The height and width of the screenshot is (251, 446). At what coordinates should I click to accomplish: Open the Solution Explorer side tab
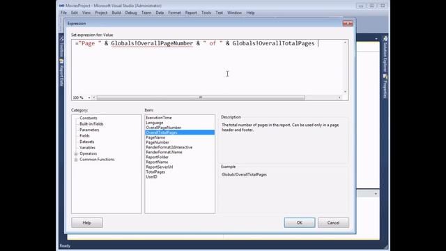(x=385, y=54)
